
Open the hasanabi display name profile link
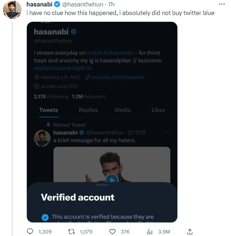point(39,4)
